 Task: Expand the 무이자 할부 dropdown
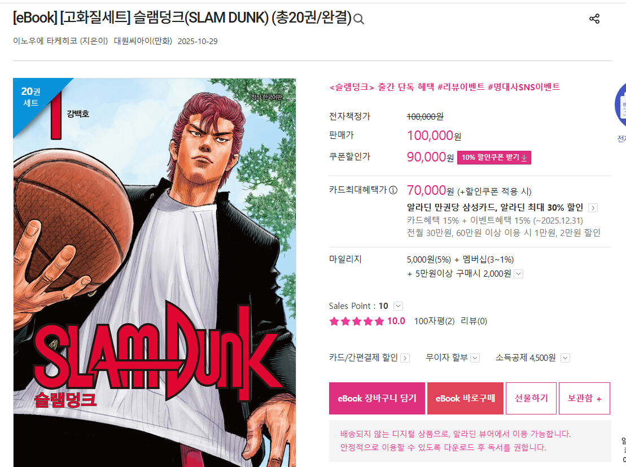coord(475,358)
